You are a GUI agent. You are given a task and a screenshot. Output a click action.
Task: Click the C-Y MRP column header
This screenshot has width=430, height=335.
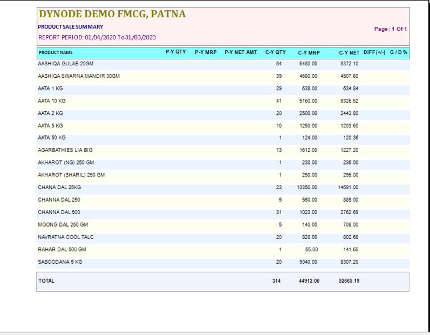309,53
